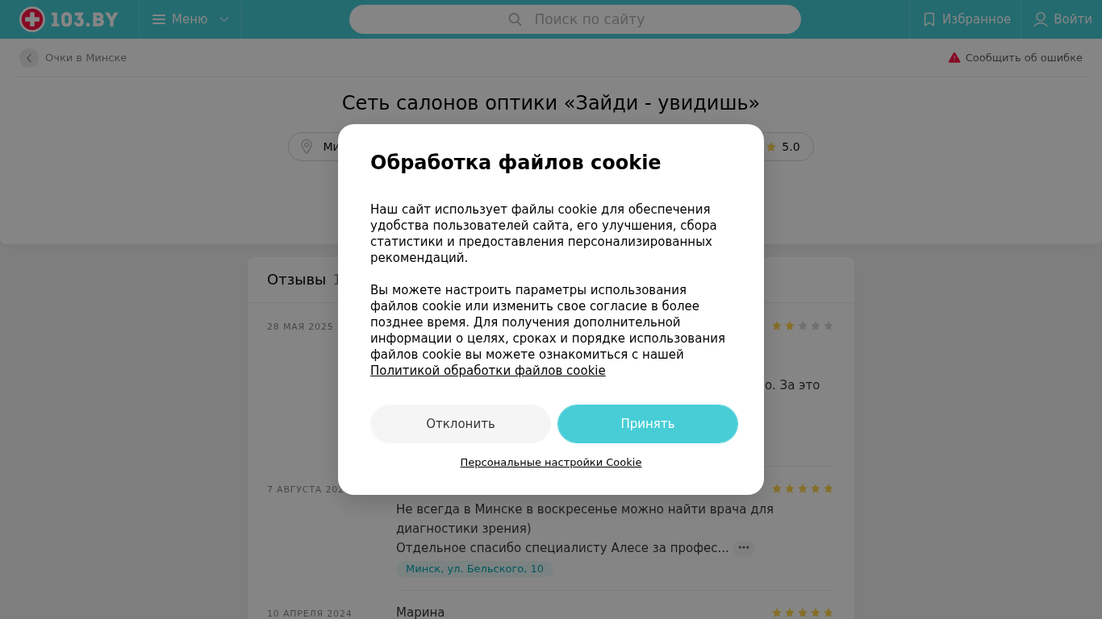
Task: Open Политикой обработки файлов cookie link
Action: coord(488,371)
